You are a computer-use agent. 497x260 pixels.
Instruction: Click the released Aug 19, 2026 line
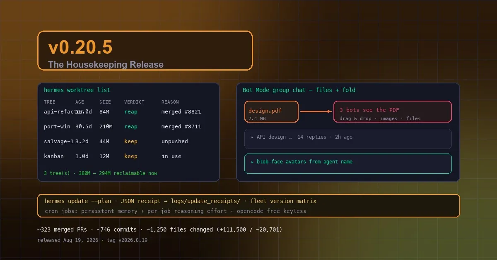pyautogui.click(x=92, y=240)
